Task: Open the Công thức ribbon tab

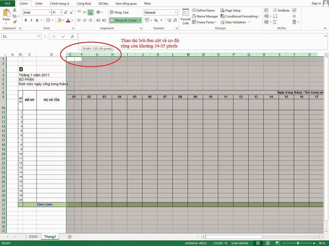Action: [x=84, y=3]
